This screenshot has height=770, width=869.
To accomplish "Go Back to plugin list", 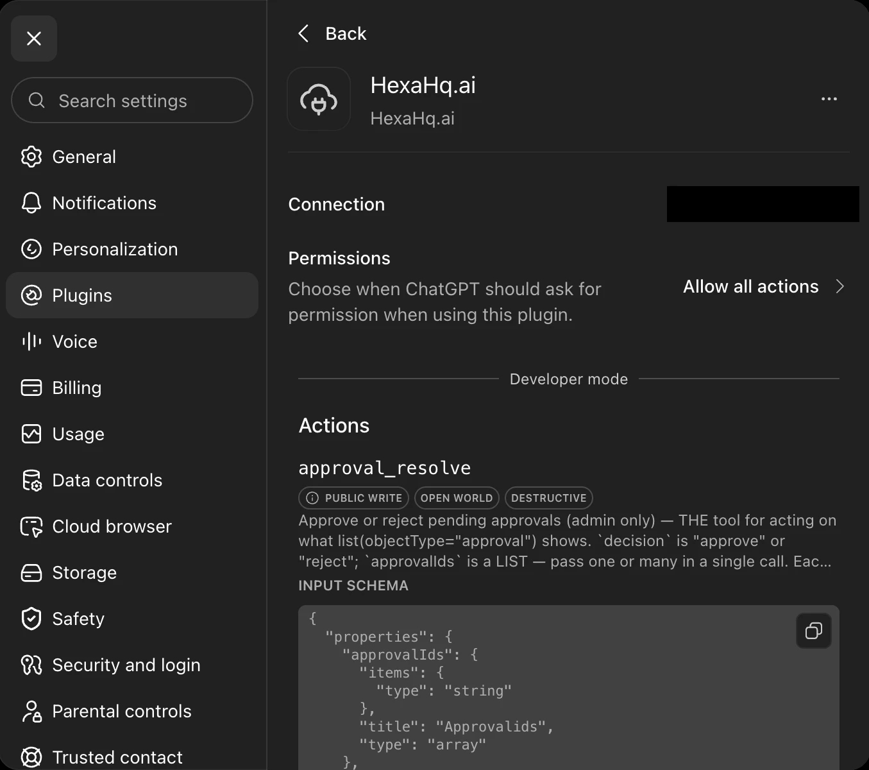I will click(332, 33).
